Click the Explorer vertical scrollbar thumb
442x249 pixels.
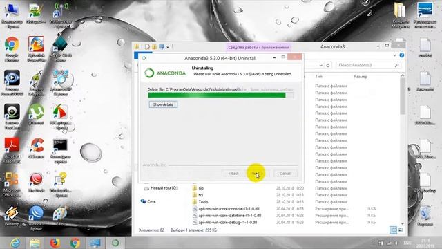click(x=403, y=96)
